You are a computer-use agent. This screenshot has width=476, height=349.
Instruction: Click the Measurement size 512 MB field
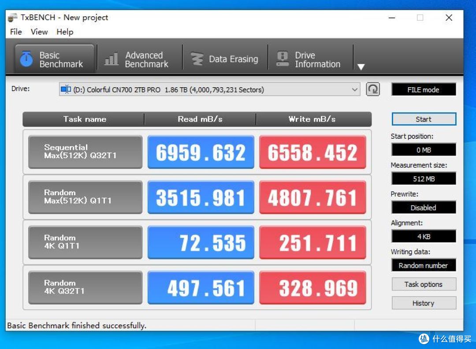pos(424,179)
